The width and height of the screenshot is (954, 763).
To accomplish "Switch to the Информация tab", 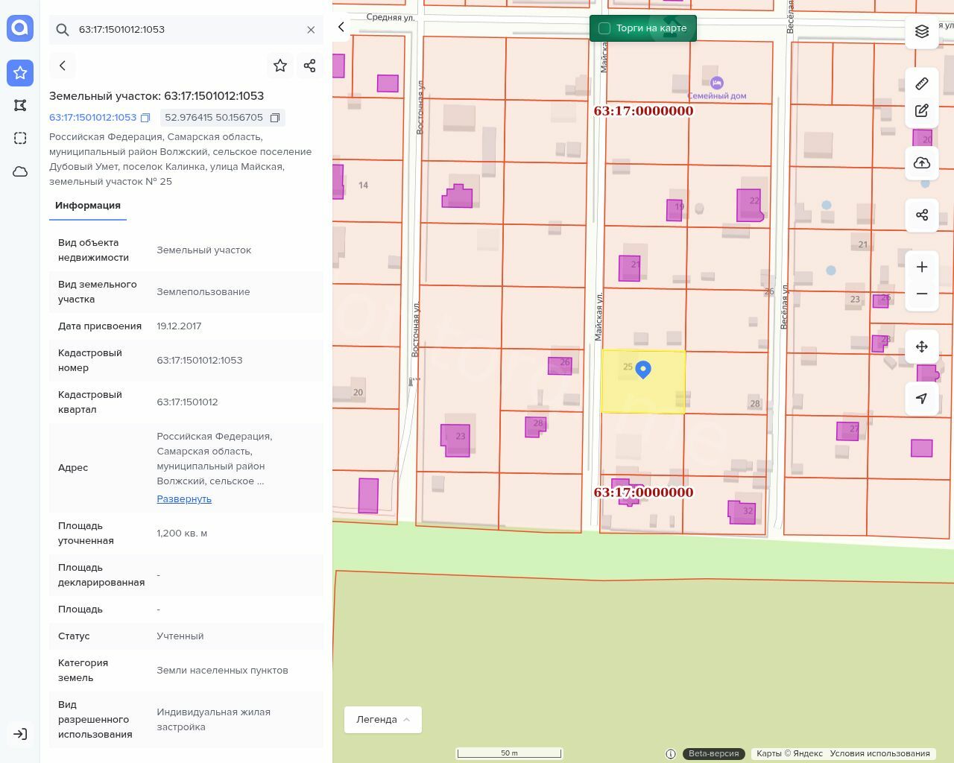I will point(88,206).
